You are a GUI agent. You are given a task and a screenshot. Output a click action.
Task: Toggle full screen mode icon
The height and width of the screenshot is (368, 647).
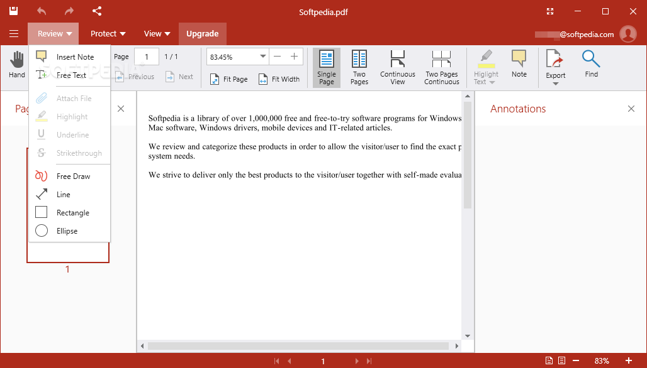(550, 11)
